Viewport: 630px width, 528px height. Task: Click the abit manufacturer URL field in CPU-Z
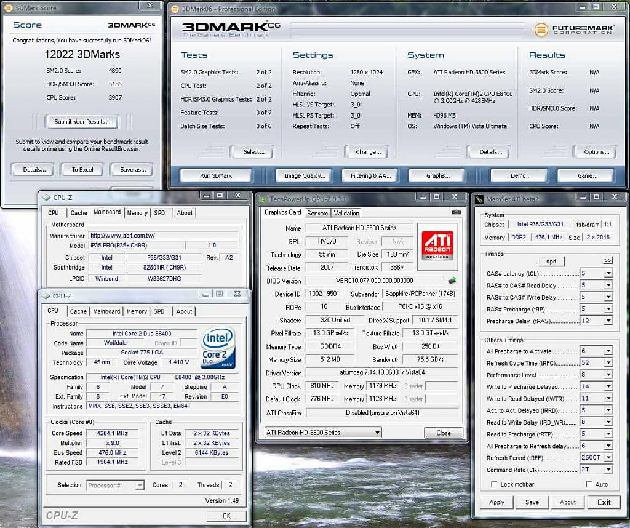(x=163, y=236)
